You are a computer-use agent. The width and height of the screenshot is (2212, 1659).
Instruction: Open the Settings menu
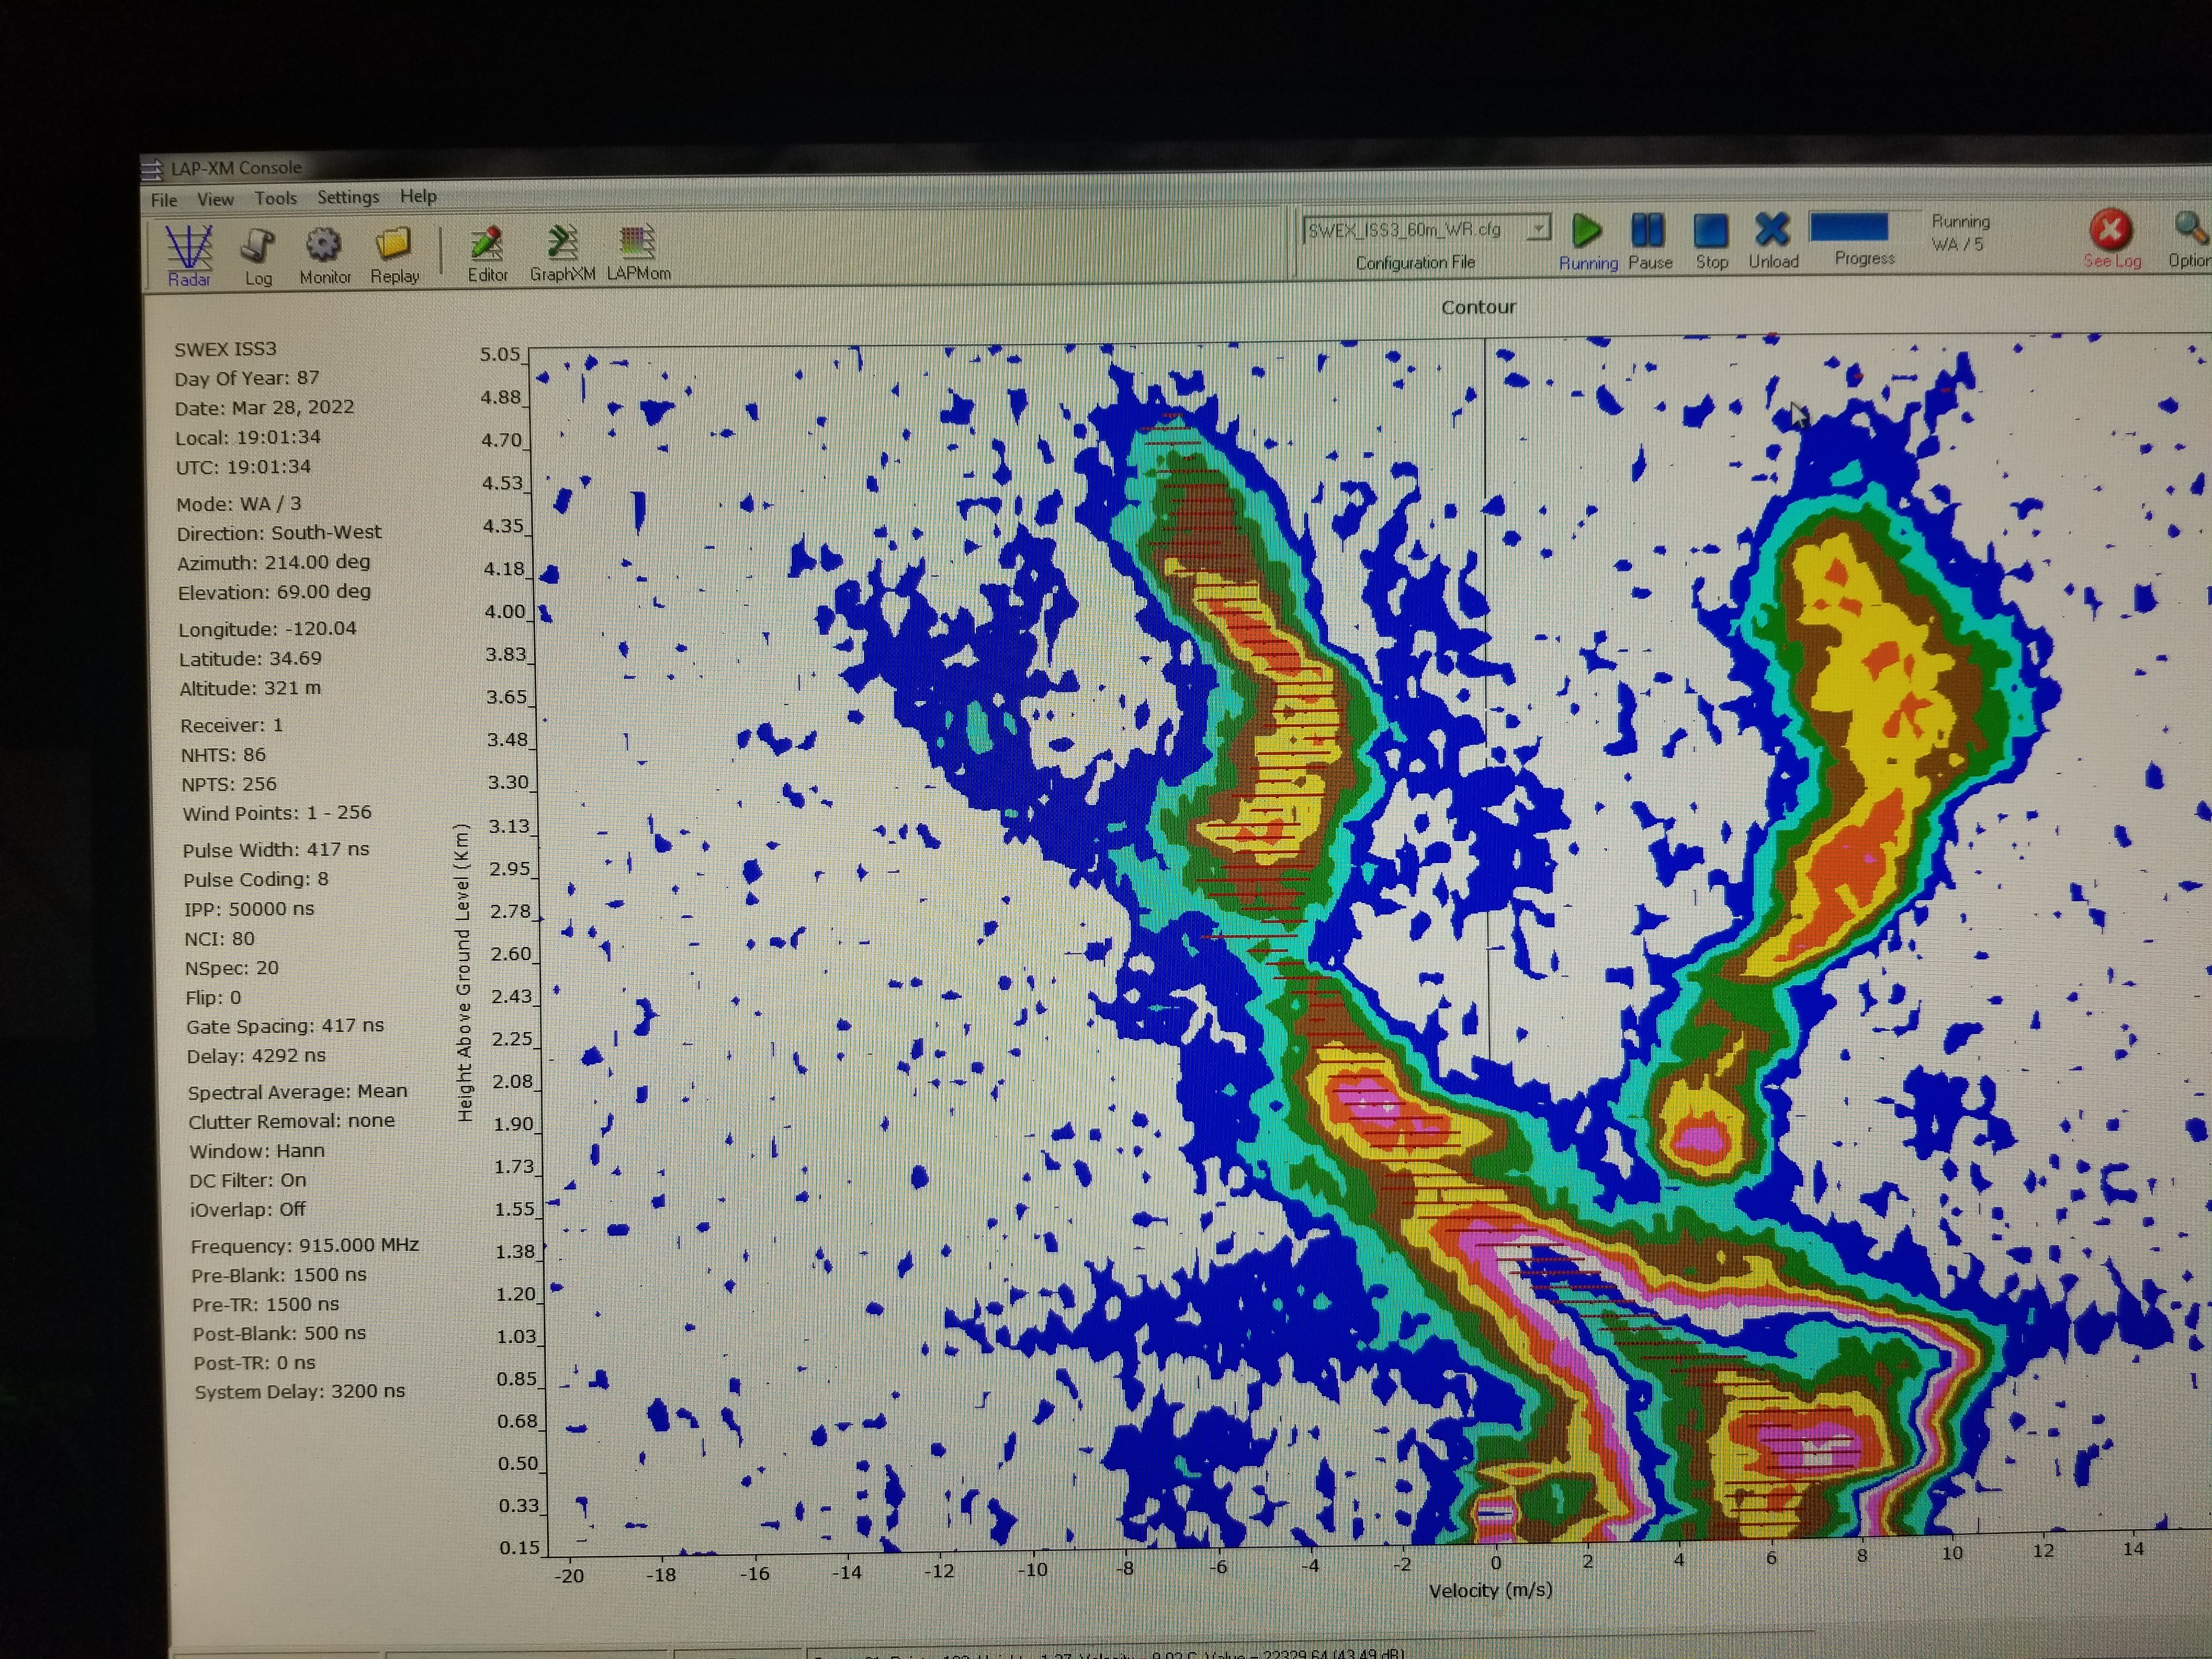(348, 197)
